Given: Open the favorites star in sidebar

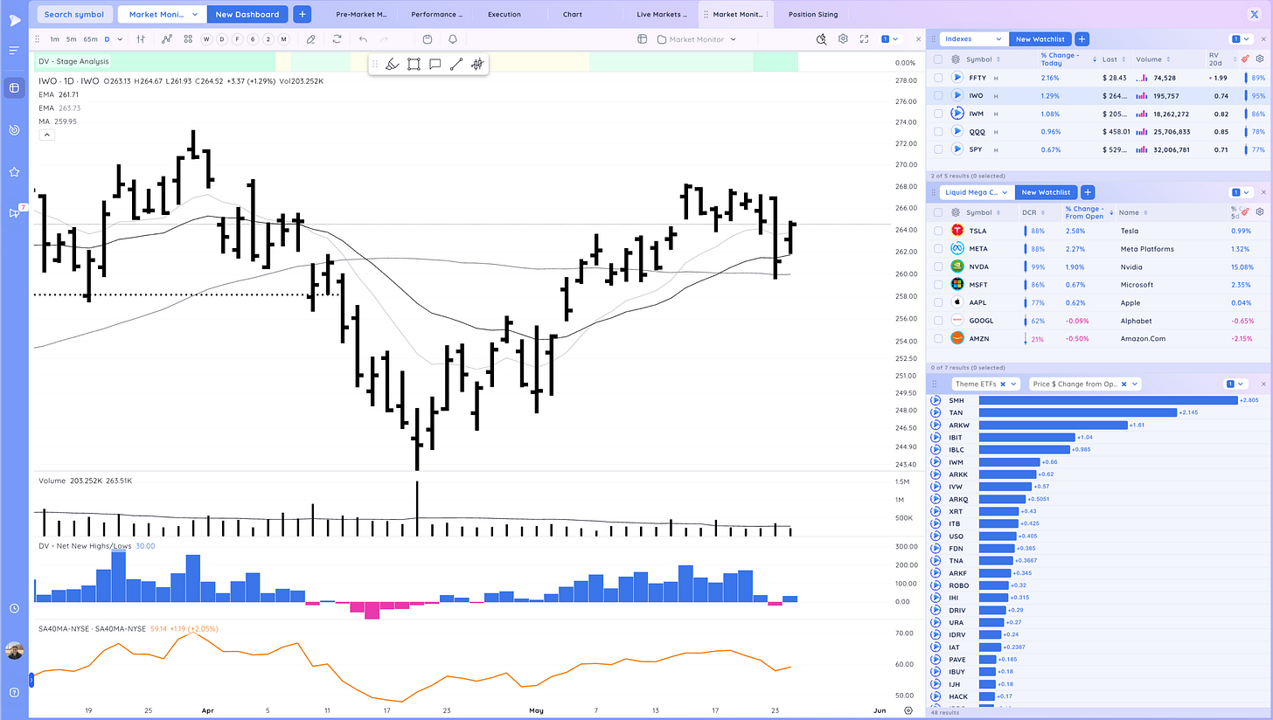Looking at the screenshot, I should [x=14, y=172].
